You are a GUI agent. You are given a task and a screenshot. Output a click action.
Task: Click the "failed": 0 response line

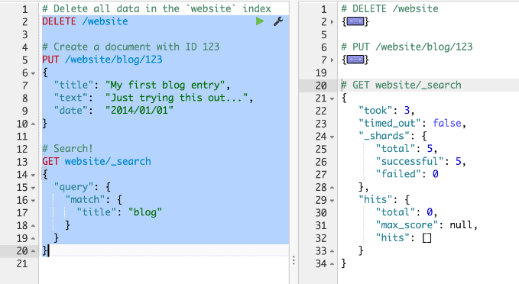point(407,174)
